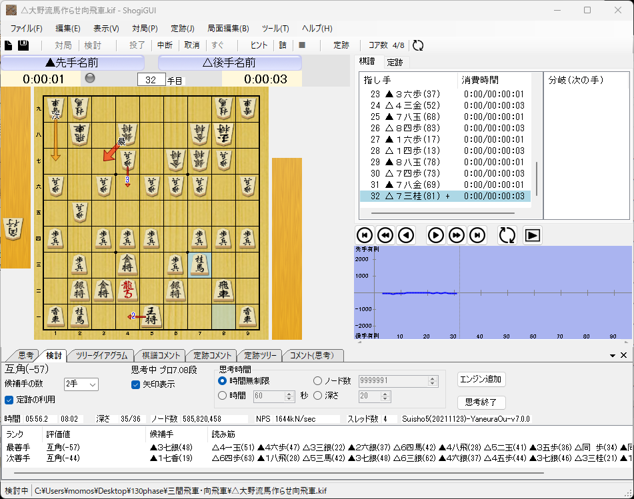Click the move number field showing 32

151,79
